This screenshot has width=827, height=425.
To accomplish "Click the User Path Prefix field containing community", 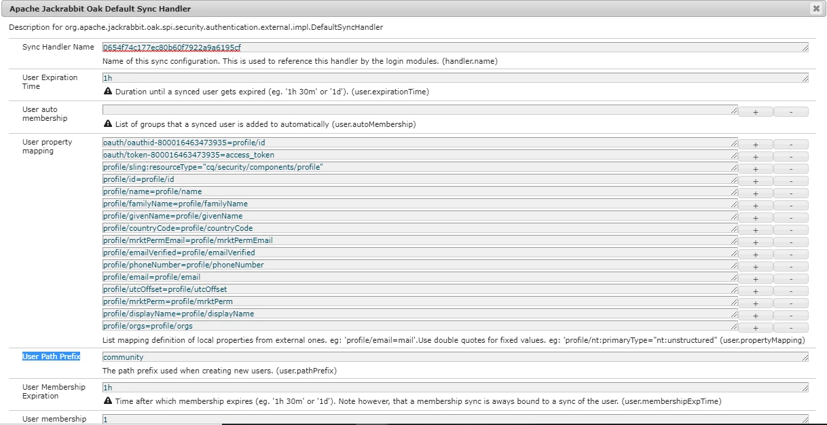I will coord(456,357).
